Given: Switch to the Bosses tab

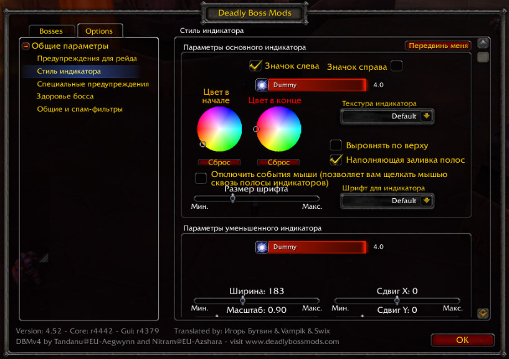Looking at the screenshot, I should click(51, 31).
